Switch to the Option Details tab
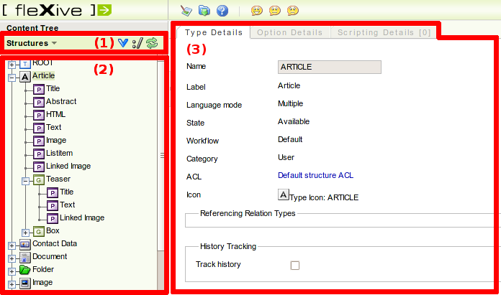Screen dimensions: 501x295 click(x=290, y=32)
